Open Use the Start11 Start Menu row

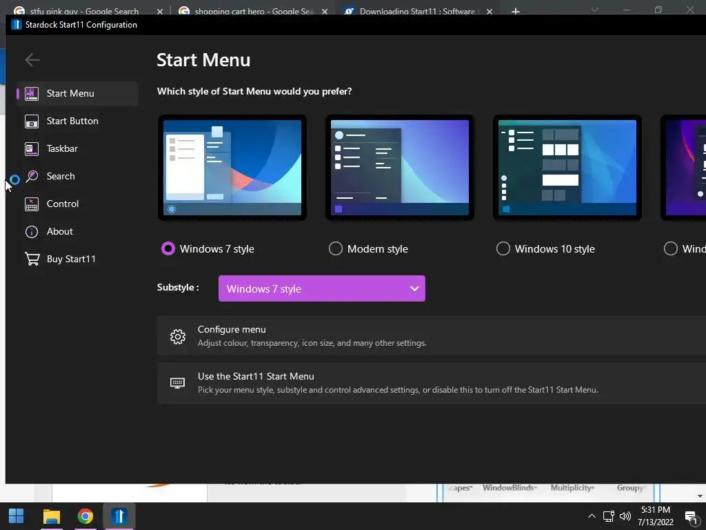(432, 383)
